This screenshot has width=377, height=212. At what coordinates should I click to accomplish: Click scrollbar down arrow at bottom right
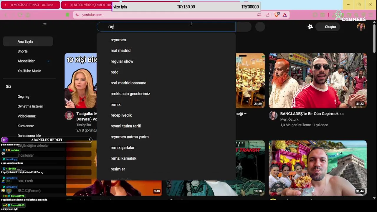pos(374,198)
